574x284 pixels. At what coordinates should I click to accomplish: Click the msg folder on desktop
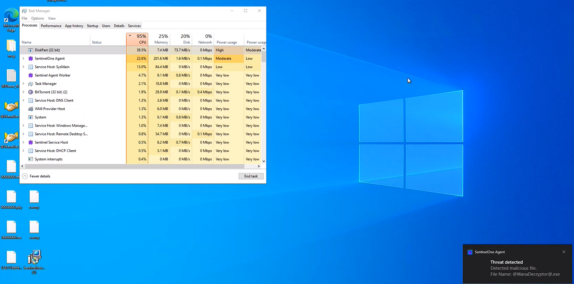(11, 47)
